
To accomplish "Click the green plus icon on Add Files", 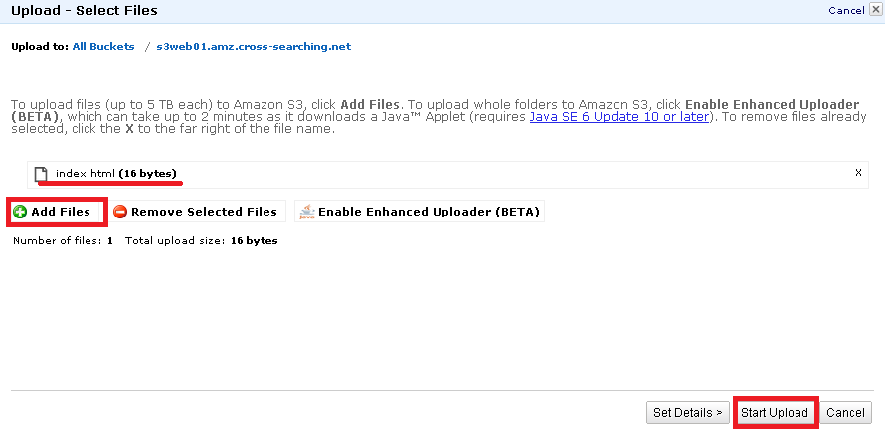I will point(19,212).
